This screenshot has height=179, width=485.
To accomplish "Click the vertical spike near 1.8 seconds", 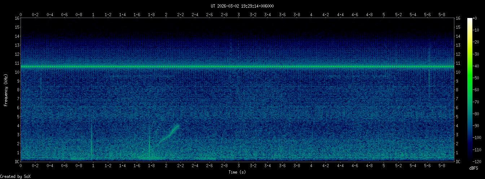I will pyautogui.click(x=149, y=144).
